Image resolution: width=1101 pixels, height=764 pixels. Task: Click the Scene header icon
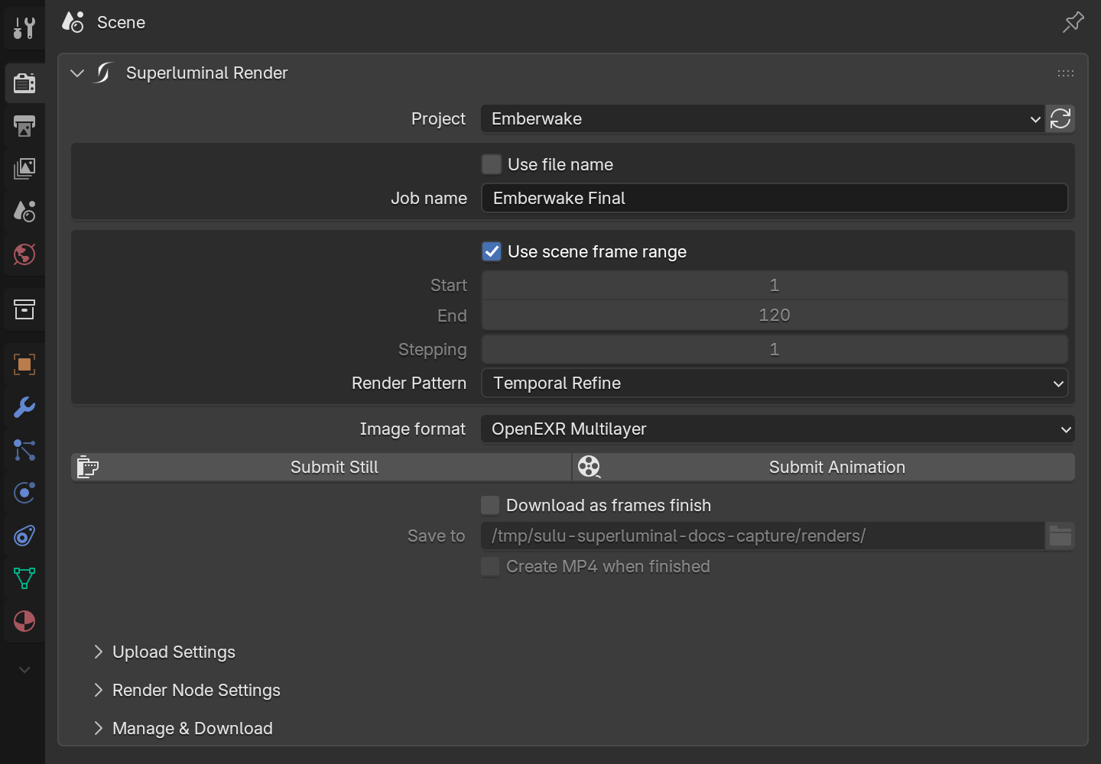(x=73, y=22)
